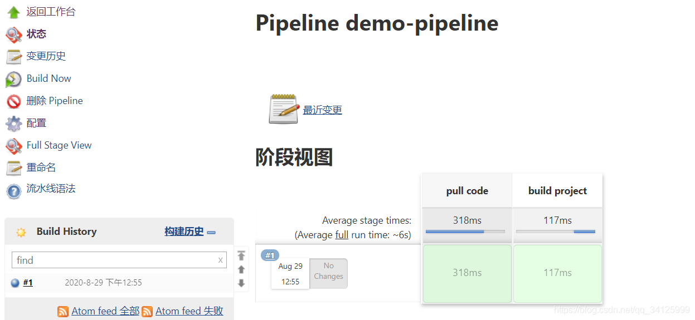Click the find input field
Viewport: 695px width, 320px height.
[x=119, y=260]
